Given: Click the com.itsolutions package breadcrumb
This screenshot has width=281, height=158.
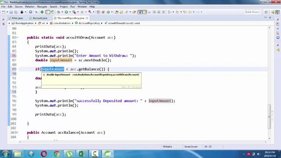Looking at the screenshot, I should [x=62, y=23].
